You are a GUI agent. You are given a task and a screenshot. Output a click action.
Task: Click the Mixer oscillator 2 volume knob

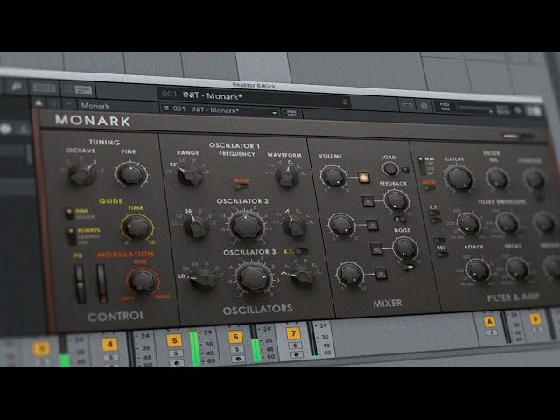tap(342, 225)
